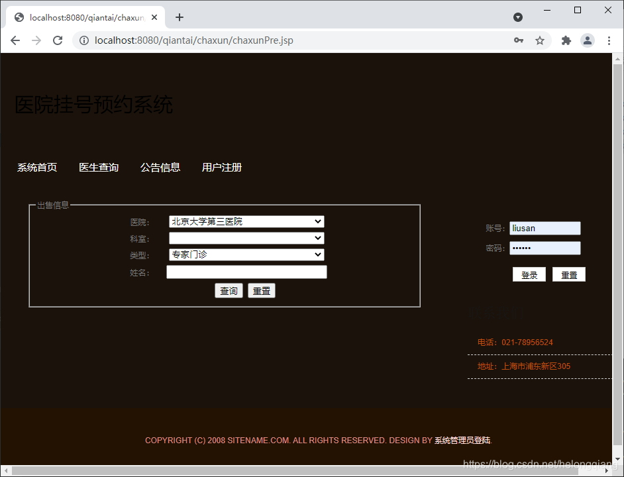
Task: Switch to the 医生查询 nav item
Action: click(x=98, y=167)
